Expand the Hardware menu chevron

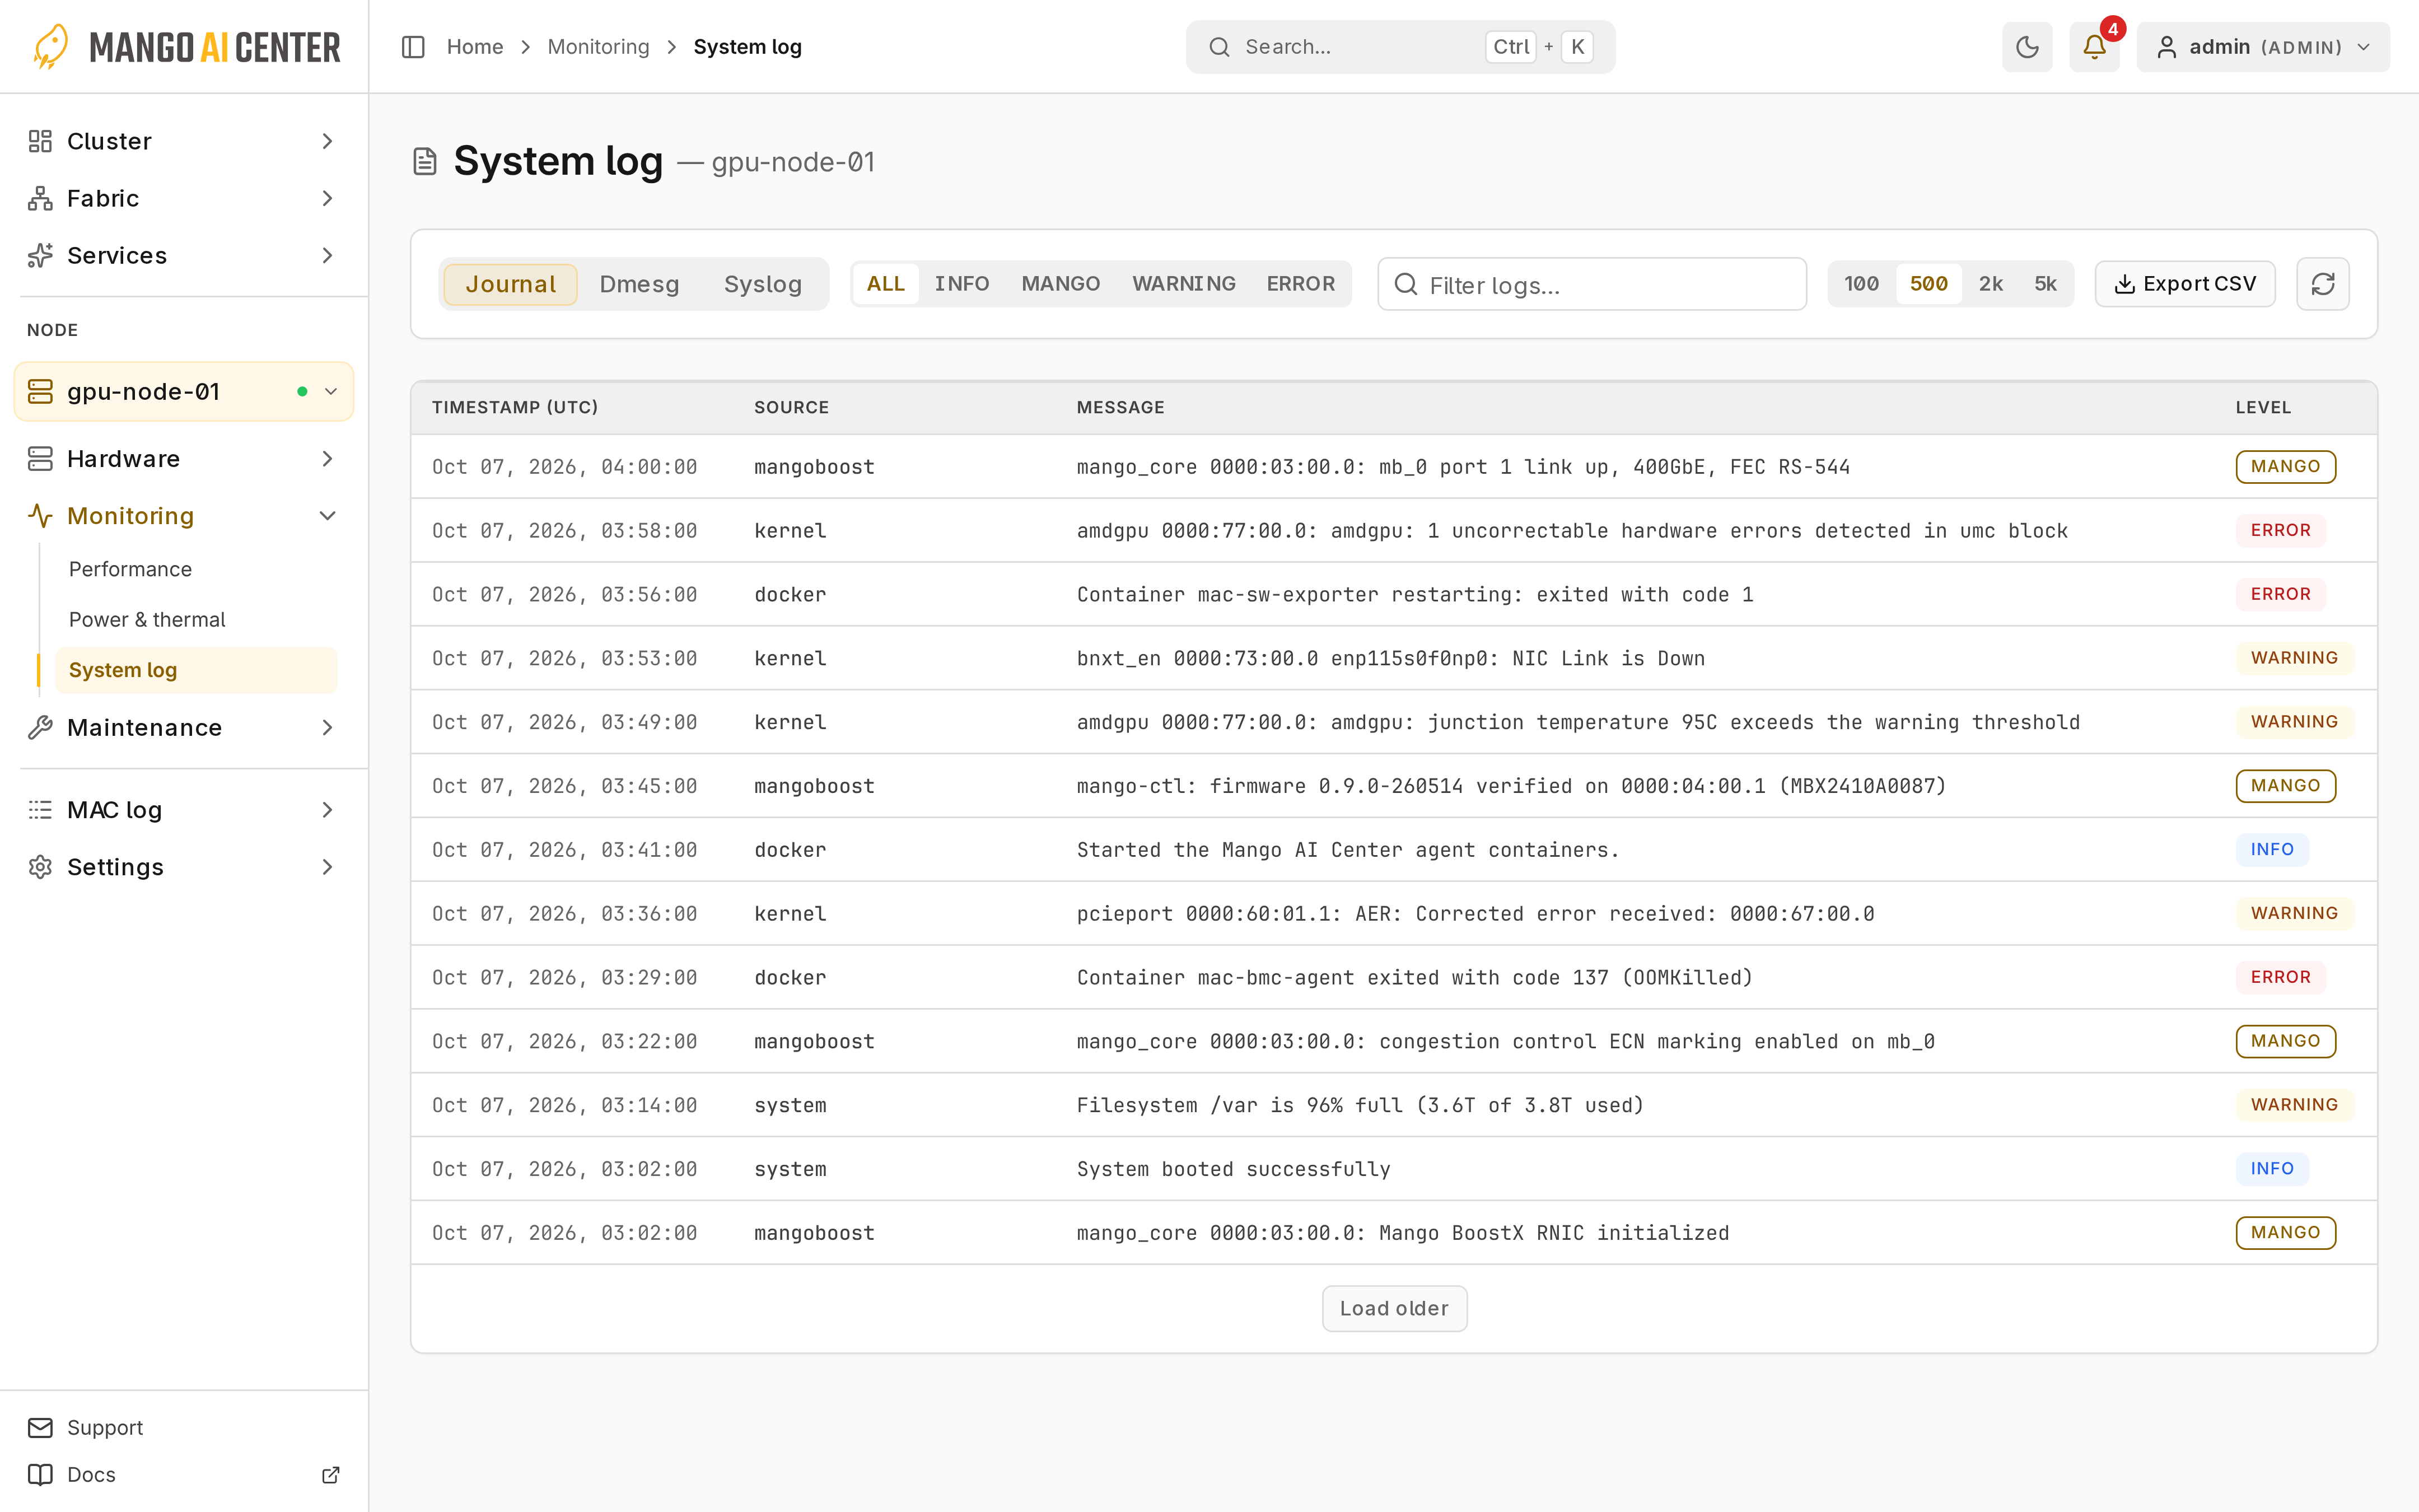pos(327,458)
